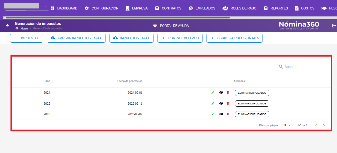Click the 1-3 de 3 pagination text
Screen dimensions: 337x153
(x=302, y=125)
